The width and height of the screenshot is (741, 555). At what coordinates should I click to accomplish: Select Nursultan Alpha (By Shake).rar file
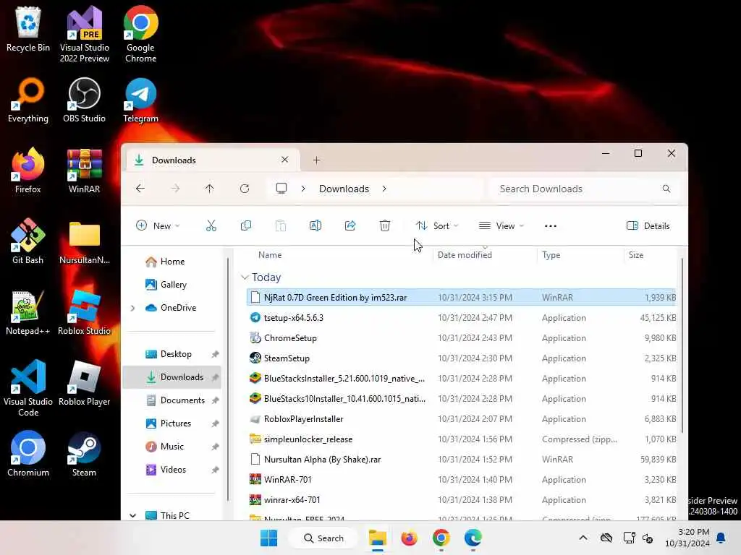[462, 460]
